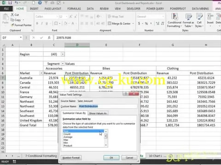Click list scrollbar down arrow in dialog

click(x=106, y=145)
